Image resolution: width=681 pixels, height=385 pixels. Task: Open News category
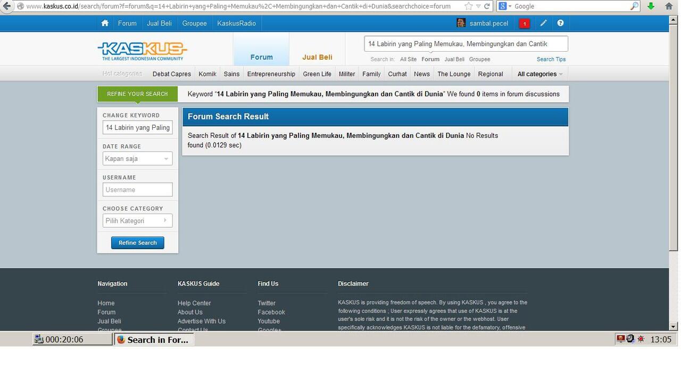(x=422, y=74)
